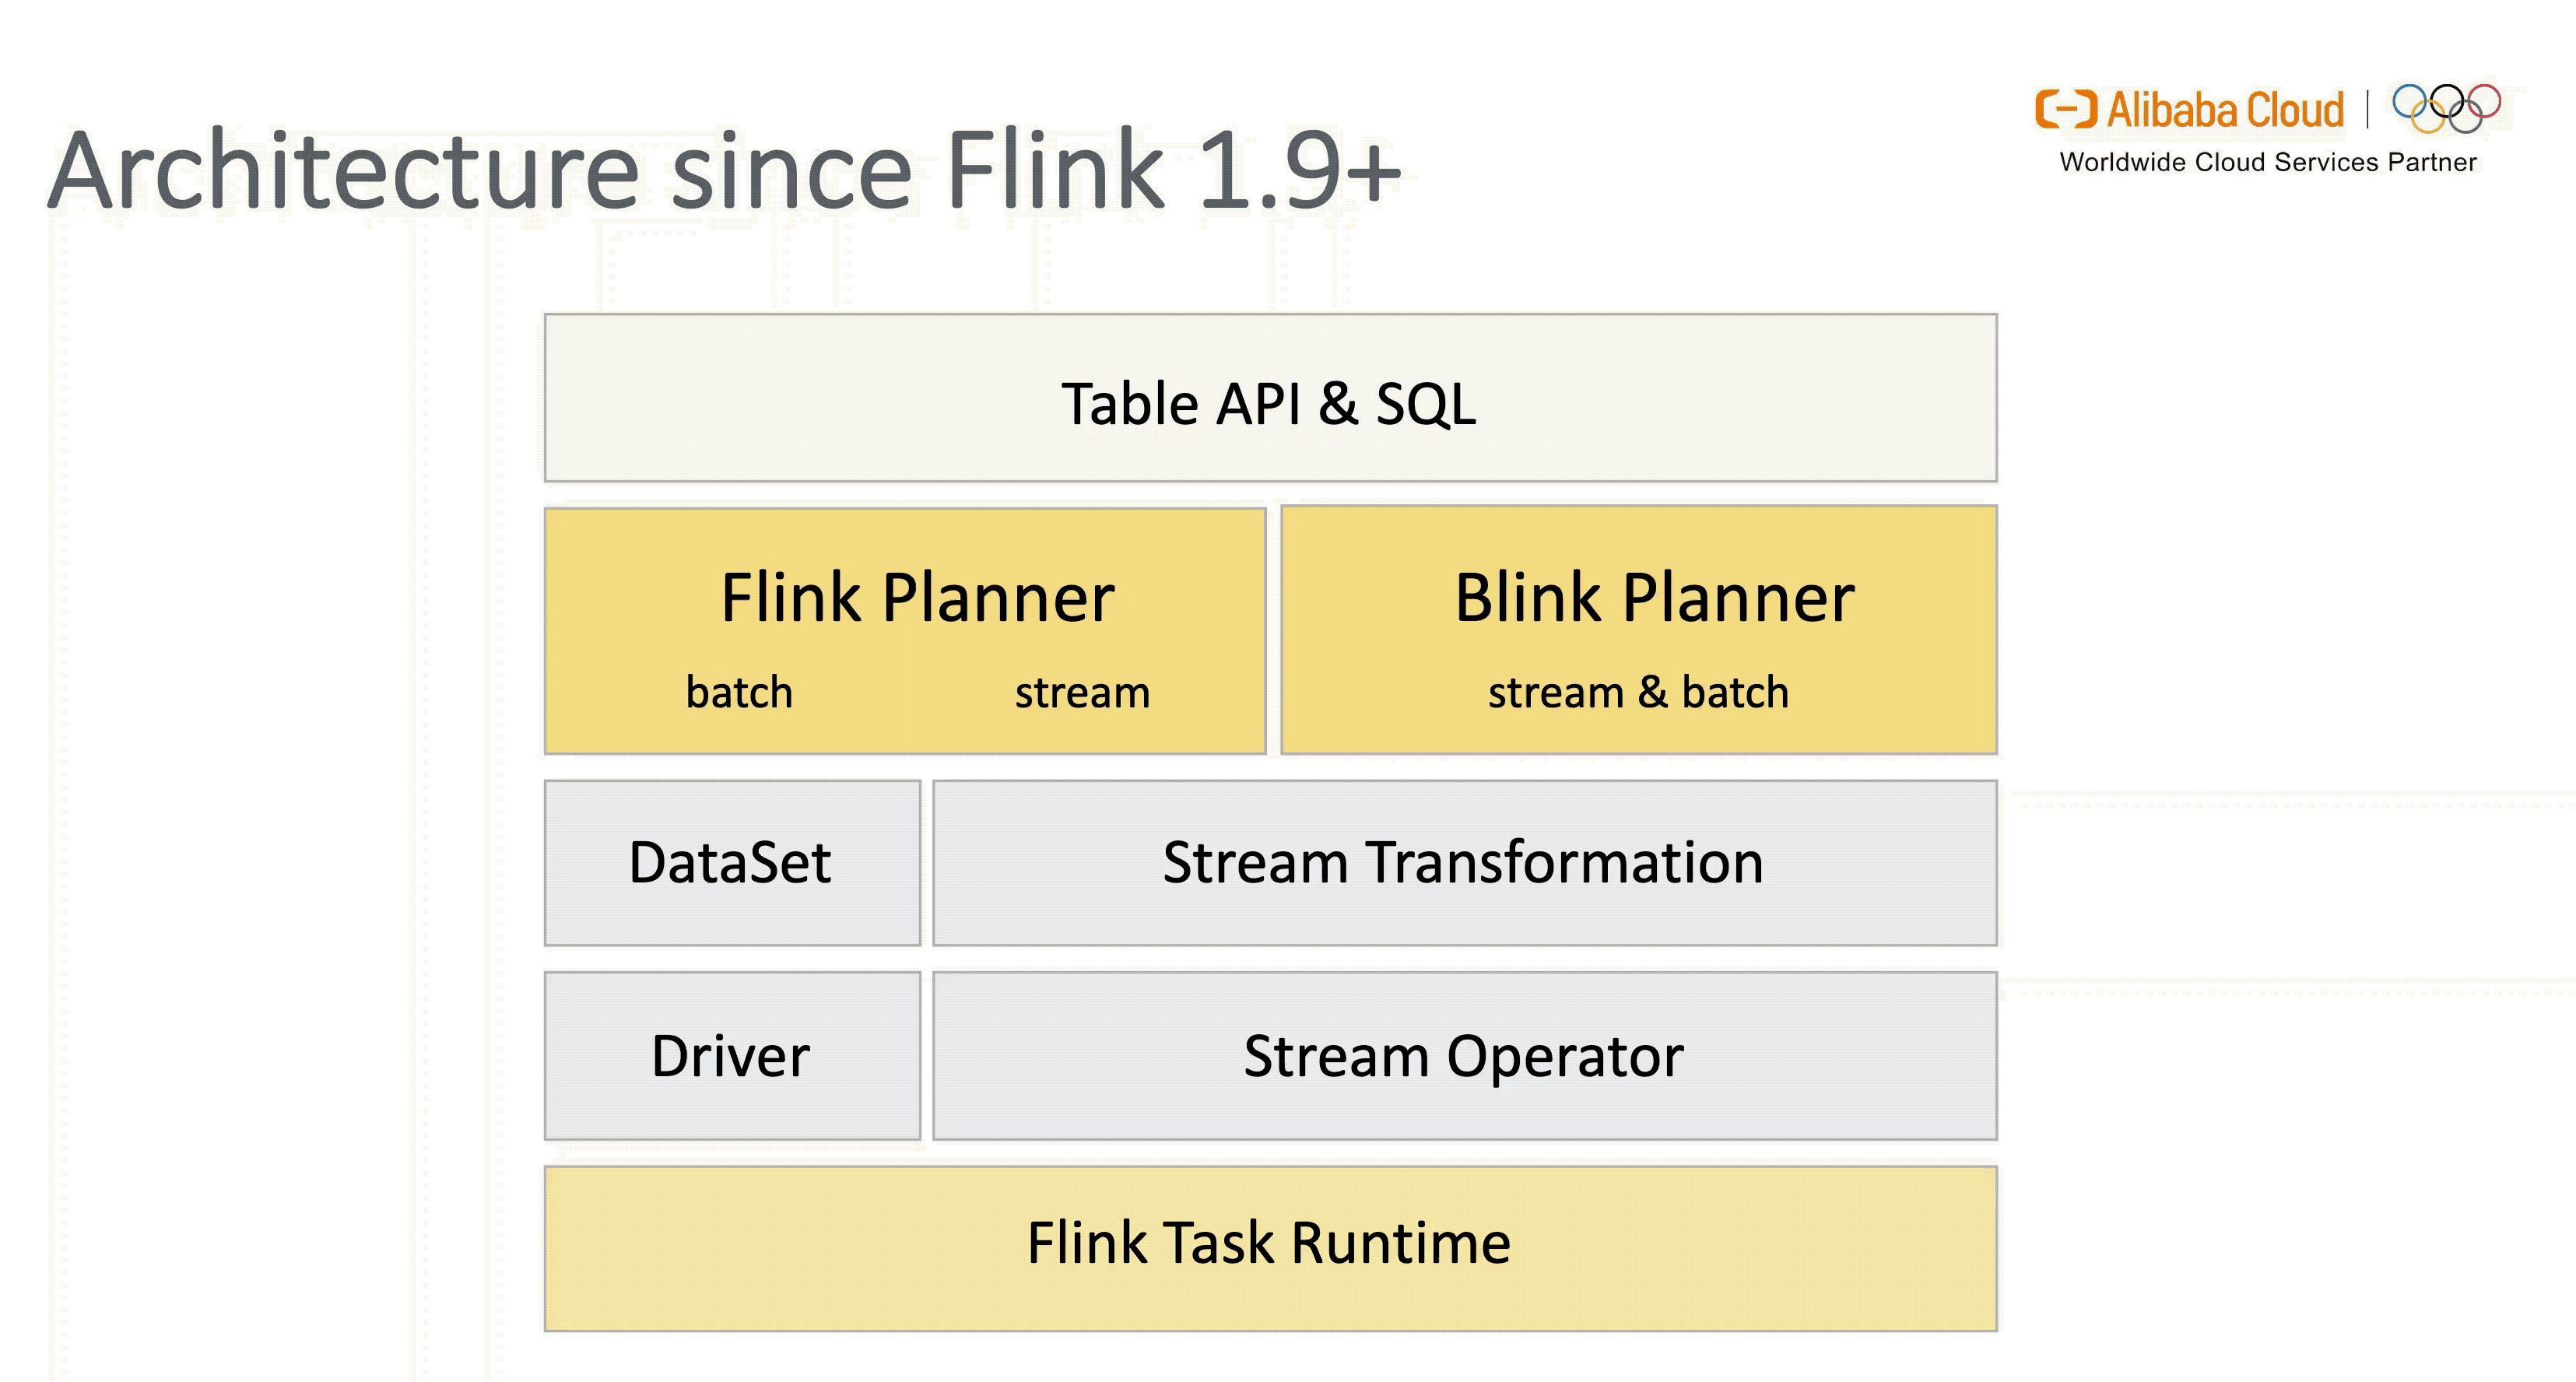Click the Stream Operator box

pos(1465,1056)
